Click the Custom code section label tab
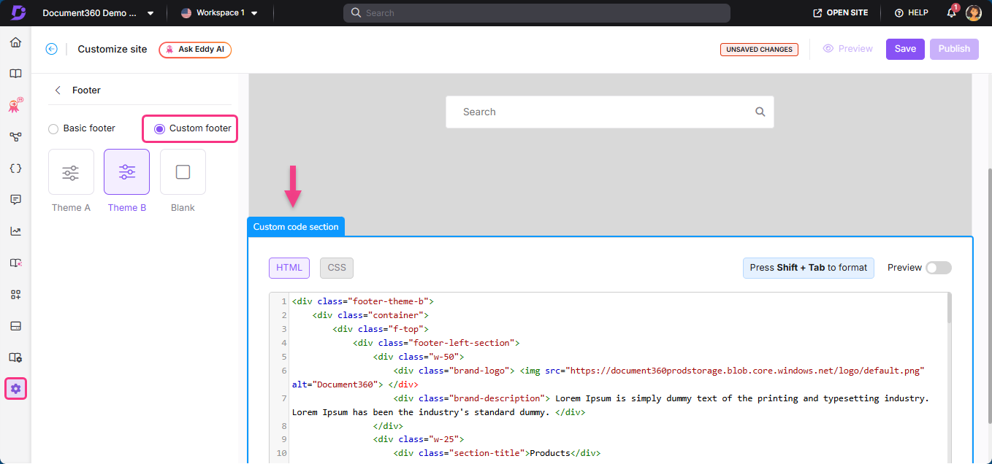 pos(296,227)
